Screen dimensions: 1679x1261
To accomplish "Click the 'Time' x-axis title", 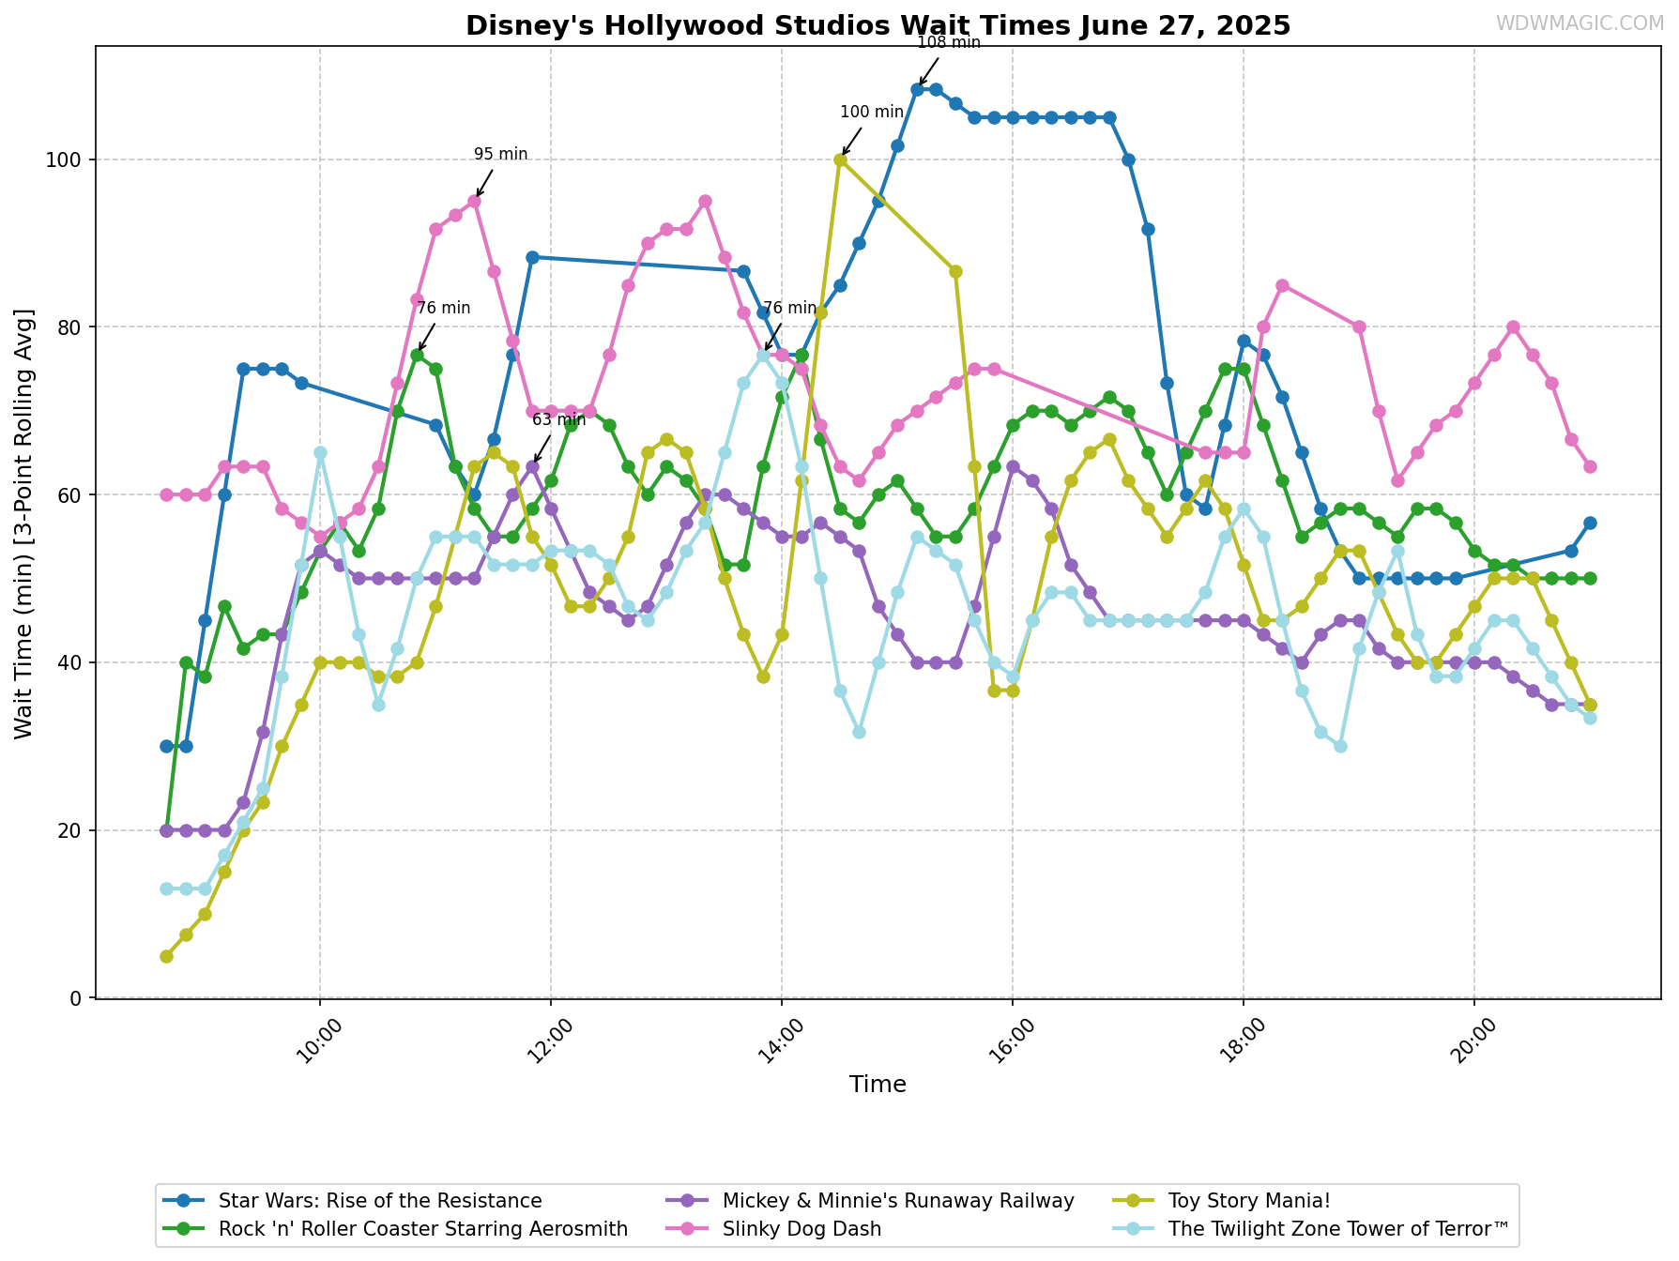I will tap(878, 1085).
